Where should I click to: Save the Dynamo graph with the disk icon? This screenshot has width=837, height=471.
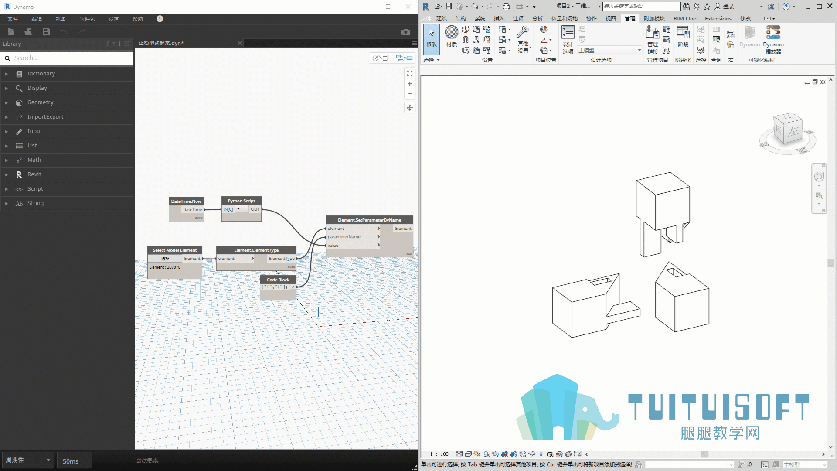point(46,32)
